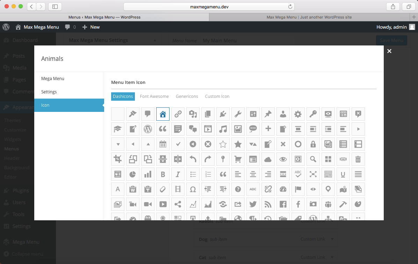Select the RSS feed Dashicon
The image size is (418, 264).
coord(268,204)
